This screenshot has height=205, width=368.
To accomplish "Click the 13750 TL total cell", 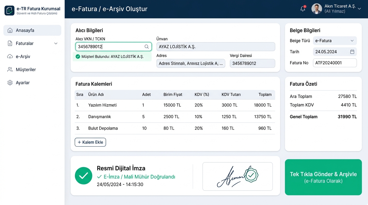I will click(263, 117).
